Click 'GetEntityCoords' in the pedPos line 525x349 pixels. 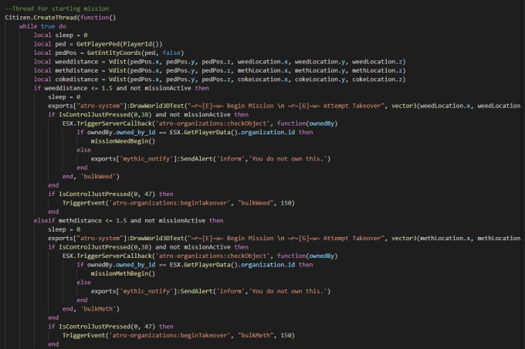click(x=113, y=53)
